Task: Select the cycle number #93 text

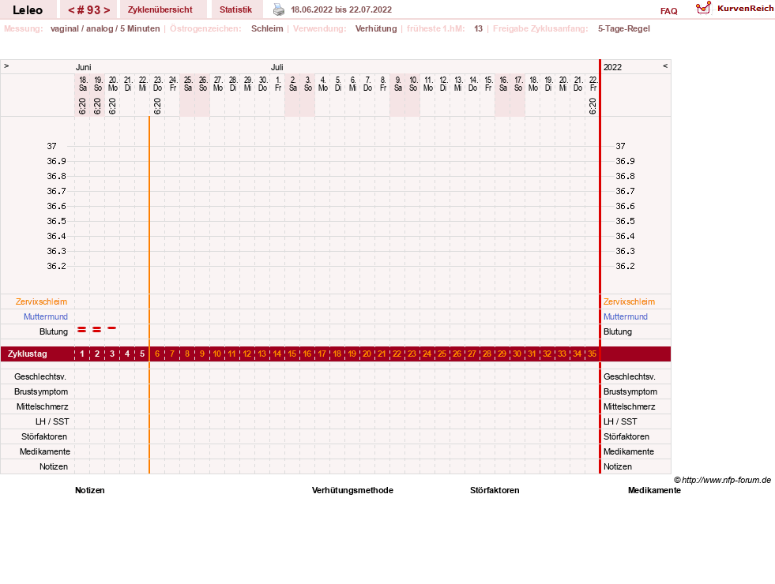Action: 89,10
